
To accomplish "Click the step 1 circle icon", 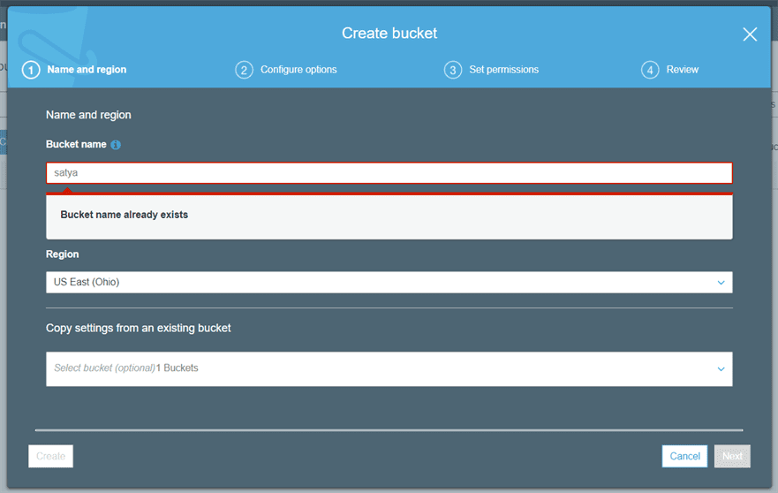I will pyautogui.click(x=31, y=70).
